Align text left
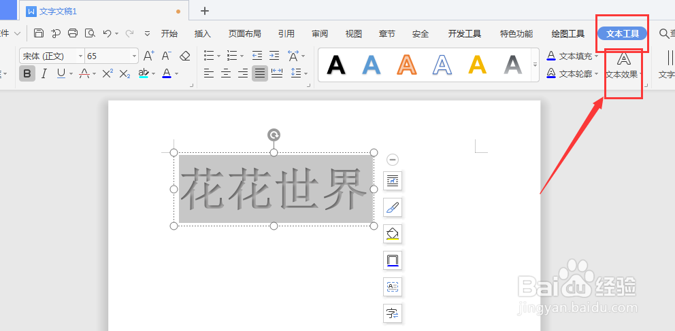 [x=209, y=73]
